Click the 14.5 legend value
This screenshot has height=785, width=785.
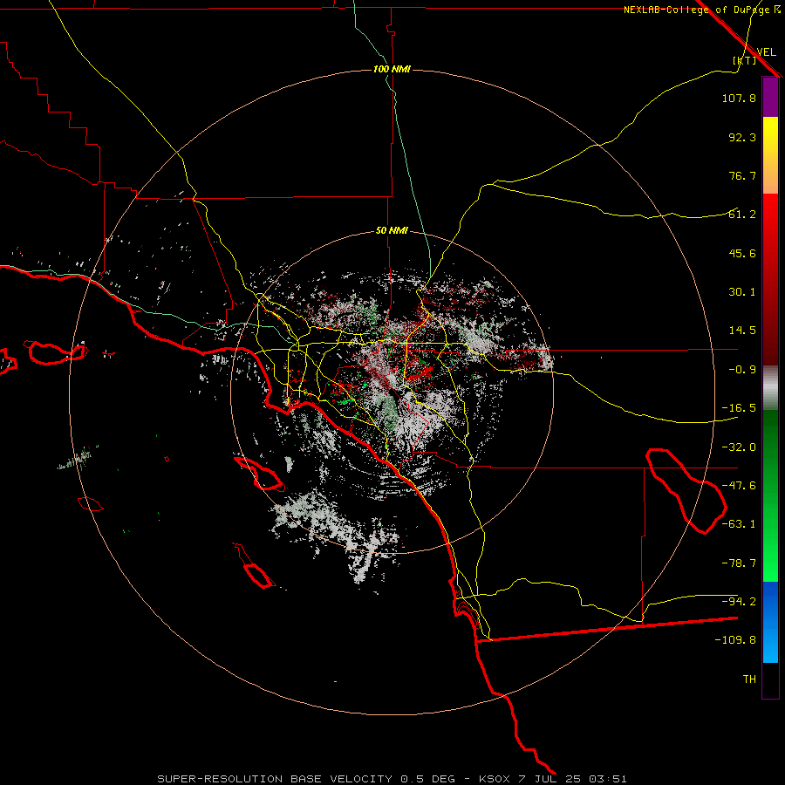tap(742, 331)
